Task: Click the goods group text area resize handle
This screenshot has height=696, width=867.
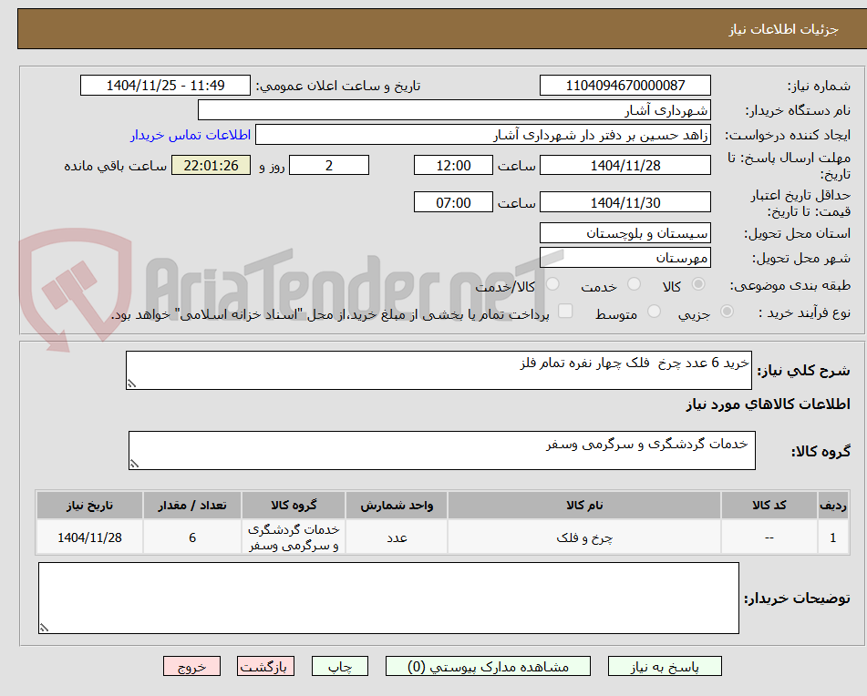Action: [x=134, y=464]
